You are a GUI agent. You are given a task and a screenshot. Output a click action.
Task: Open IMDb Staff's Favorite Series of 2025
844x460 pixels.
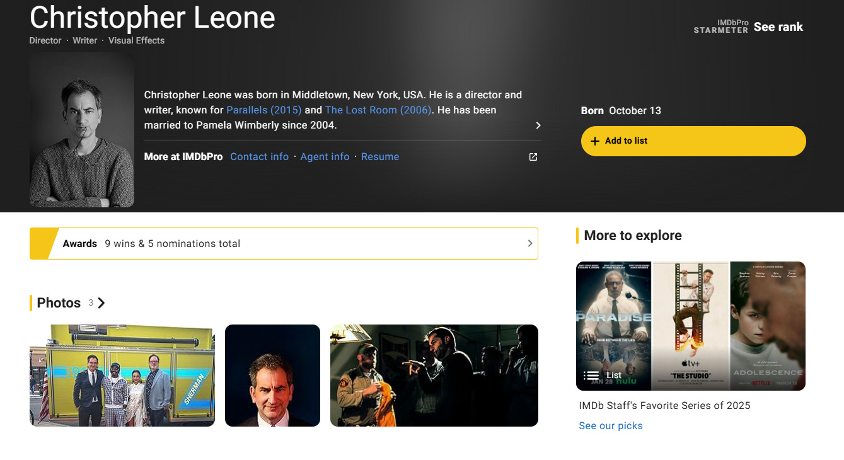click(x=664, y=406)
